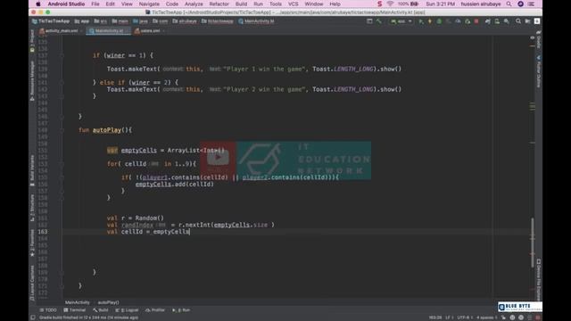Collapse the if winer == 1 block fold marker
The width and height of the screenshot is (571, 321).
pyautogui.click(x=62, y=55)
